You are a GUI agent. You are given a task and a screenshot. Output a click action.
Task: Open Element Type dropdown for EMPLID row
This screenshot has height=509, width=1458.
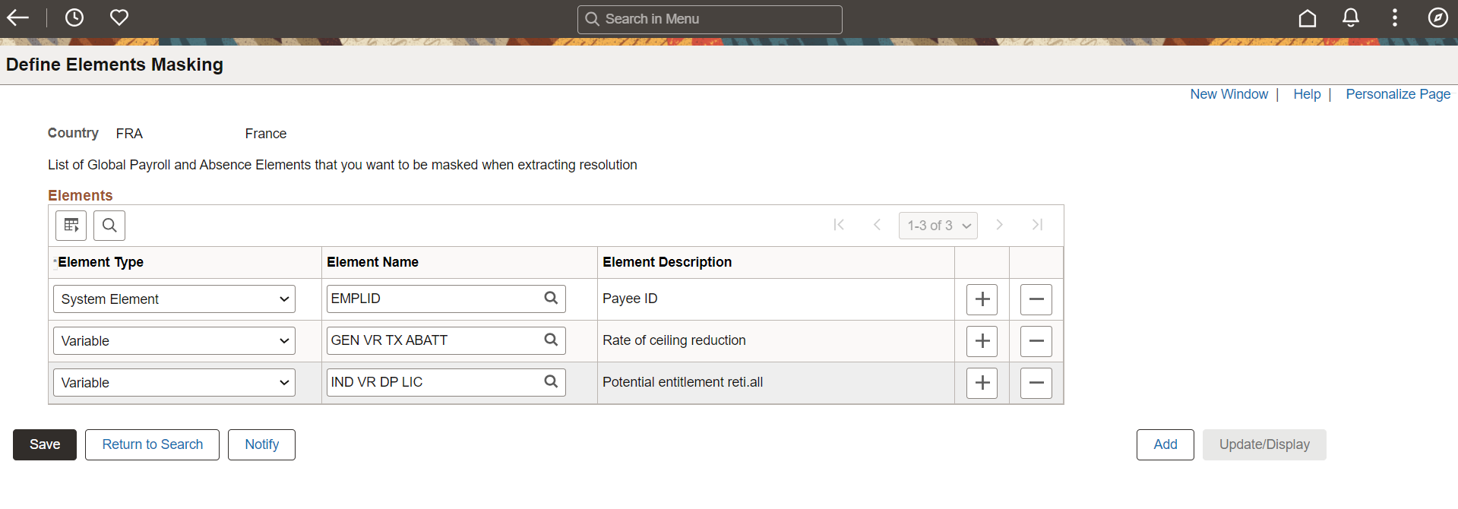[174, 299]
